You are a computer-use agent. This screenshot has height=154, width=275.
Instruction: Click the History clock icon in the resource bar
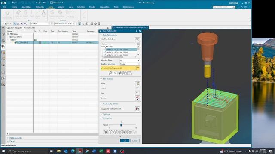click(x=3, y=72)
